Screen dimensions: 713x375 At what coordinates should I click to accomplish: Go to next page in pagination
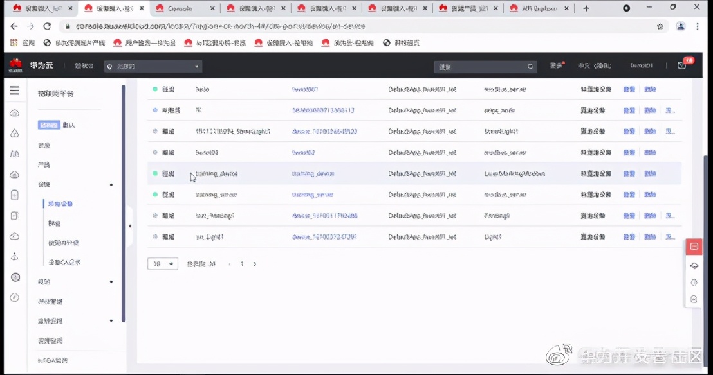[x=255, y=264]
